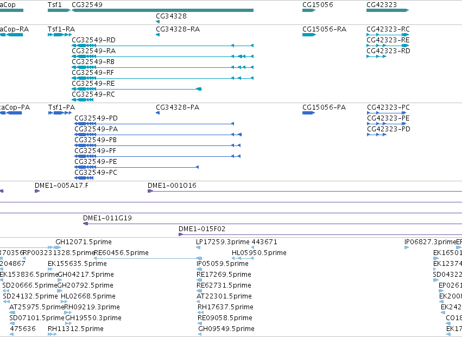Click the LP17259.3prime EST label

pyautogui.click(x=223, y=242)
